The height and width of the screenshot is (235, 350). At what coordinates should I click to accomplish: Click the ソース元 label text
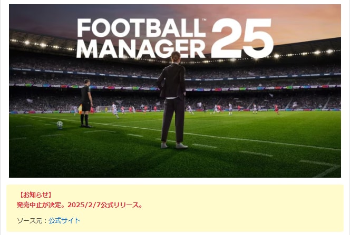point(30,220)
